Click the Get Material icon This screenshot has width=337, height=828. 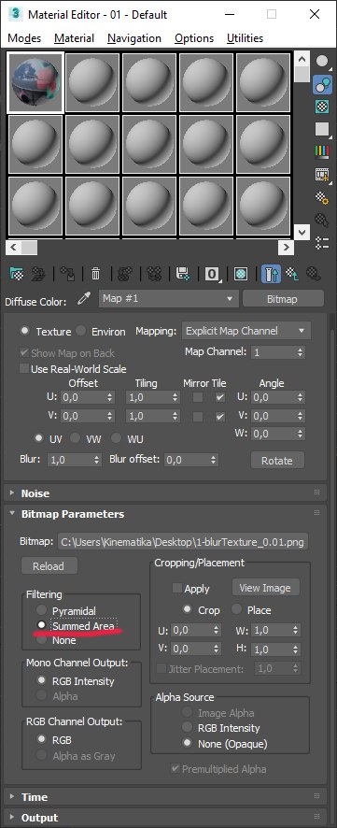tap(18, 274)
